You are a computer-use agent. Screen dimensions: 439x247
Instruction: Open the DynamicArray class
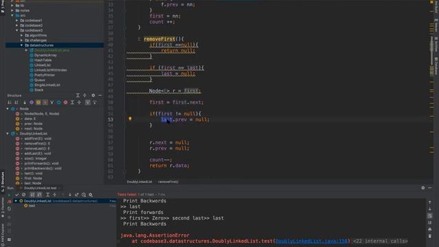coord(45,55)
